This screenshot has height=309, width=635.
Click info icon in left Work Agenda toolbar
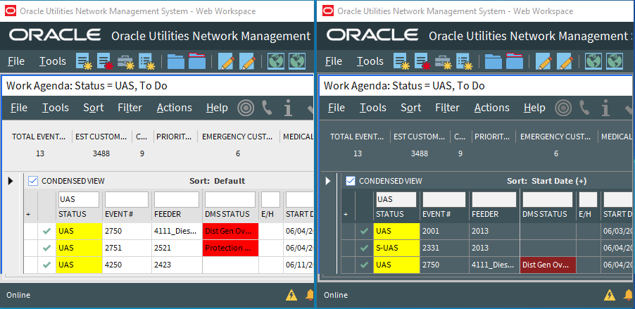point(288,108)
